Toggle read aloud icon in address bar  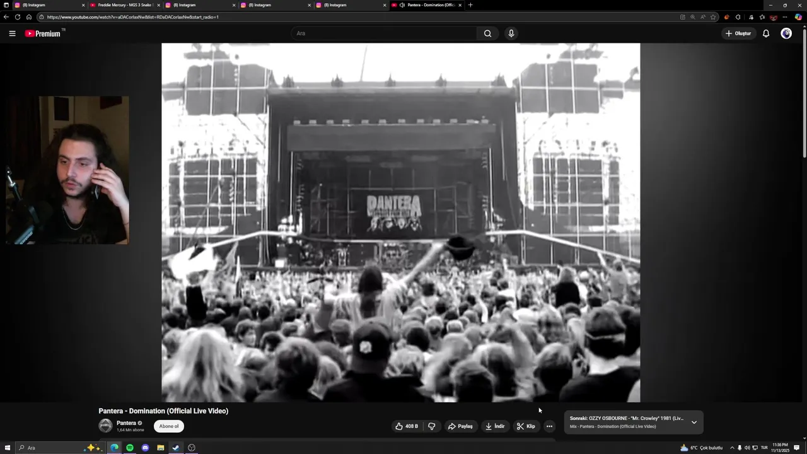click(703, 17)
